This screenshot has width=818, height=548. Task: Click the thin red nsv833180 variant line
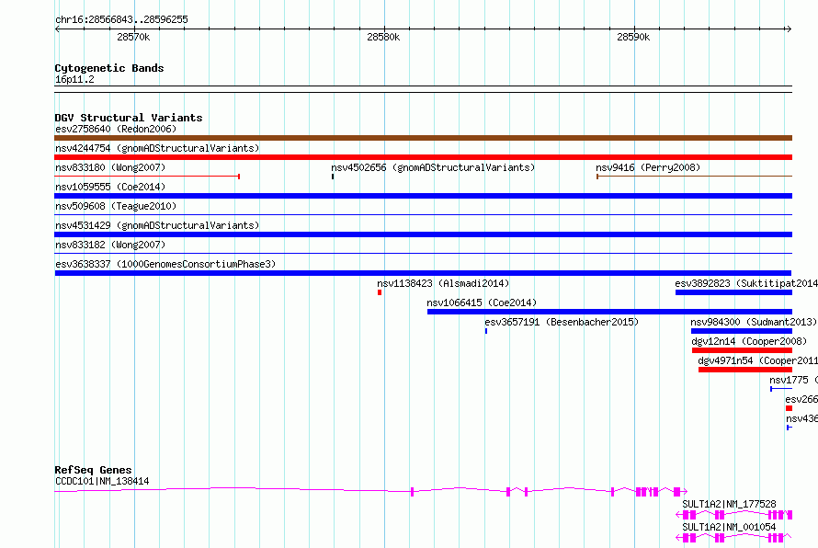pos(147,177)
